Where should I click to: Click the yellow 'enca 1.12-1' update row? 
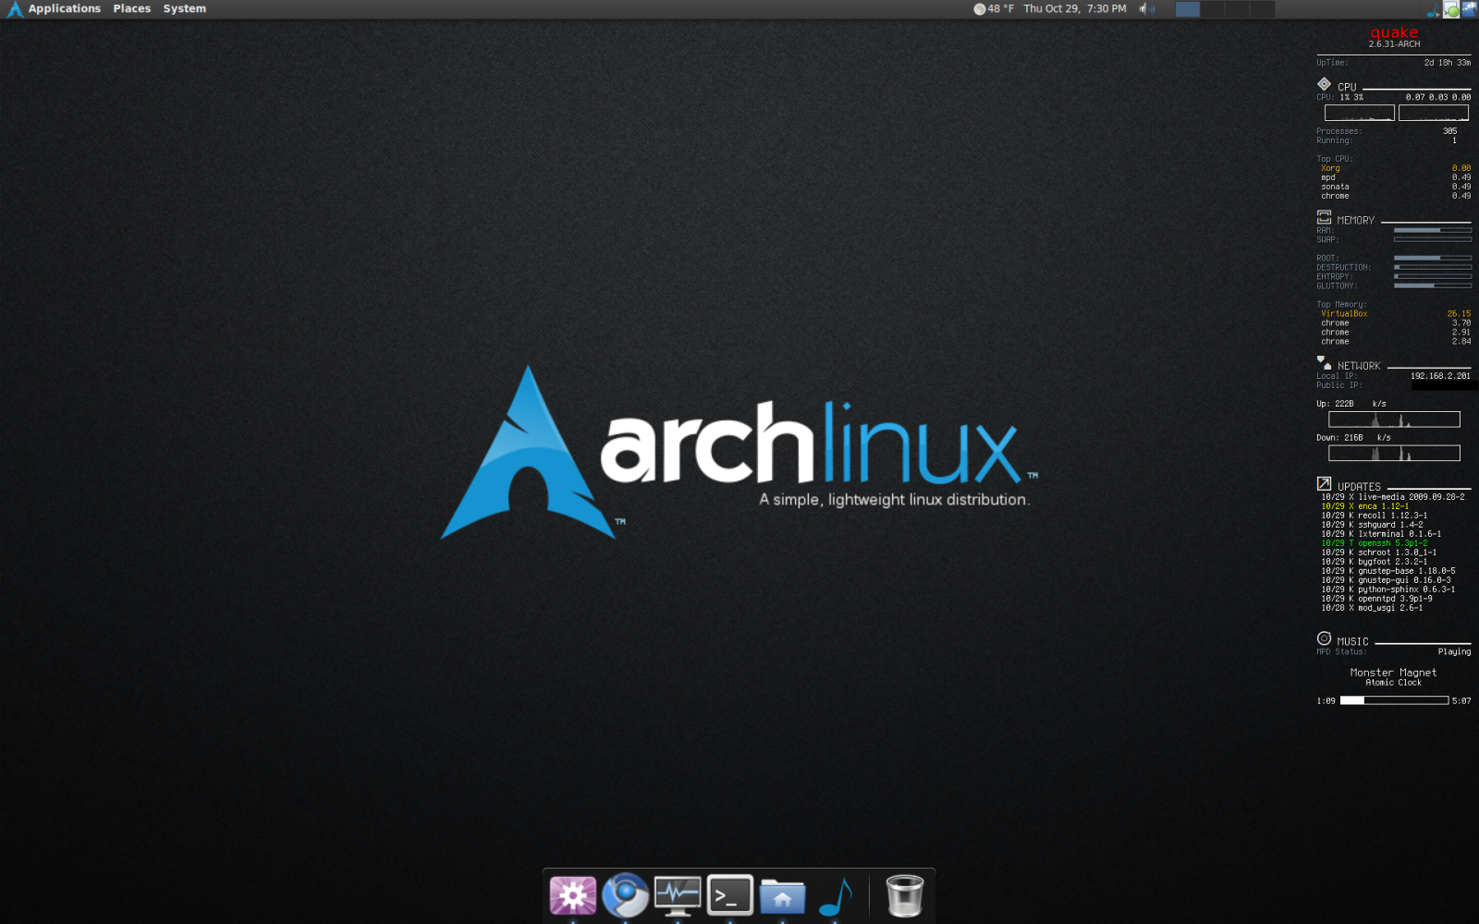coord(1364,506)
